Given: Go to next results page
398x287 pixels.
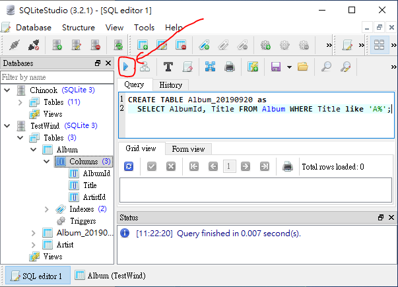Looking at the screenshot, I should point(246,167).
